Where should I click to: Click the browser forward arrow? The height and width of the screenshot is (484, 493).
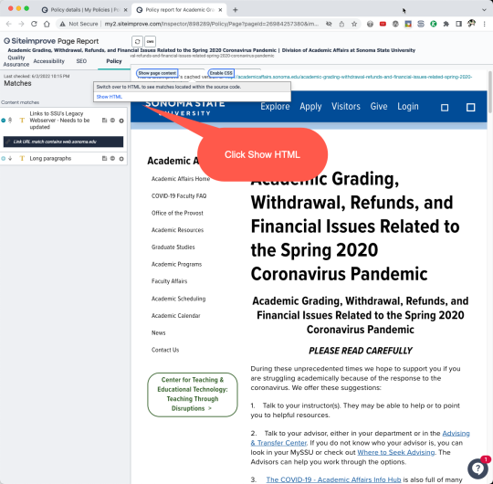(21, 24)
